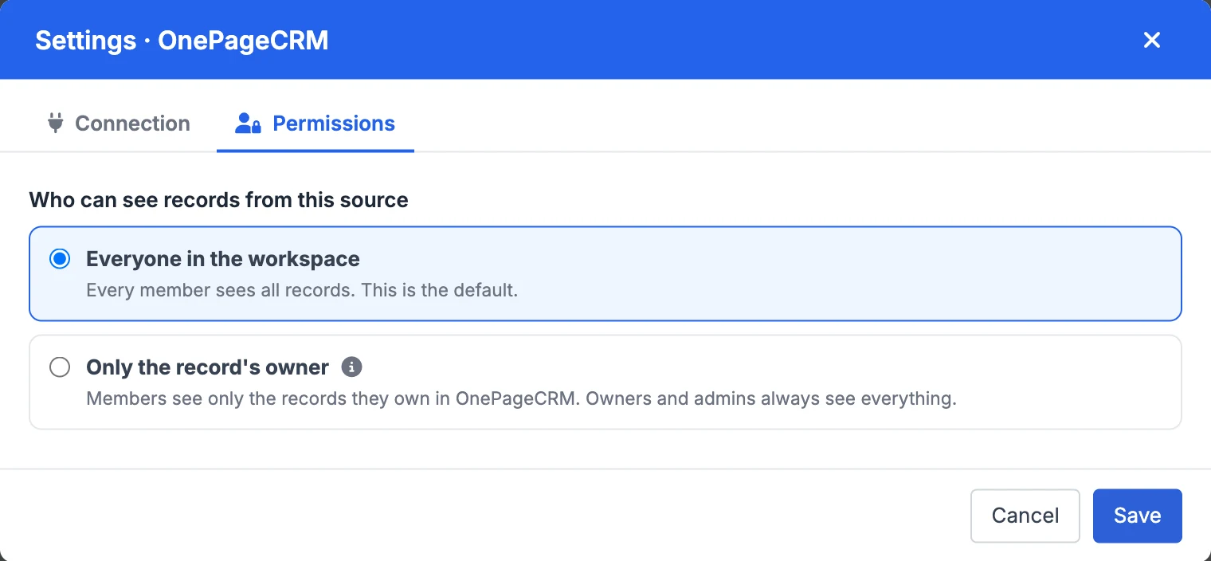Save the permission settings

(1137, 516)
